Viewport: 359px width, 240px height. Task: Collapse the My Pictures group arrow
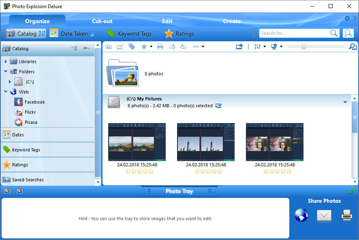pyautogui.click(x=345, y=102)
